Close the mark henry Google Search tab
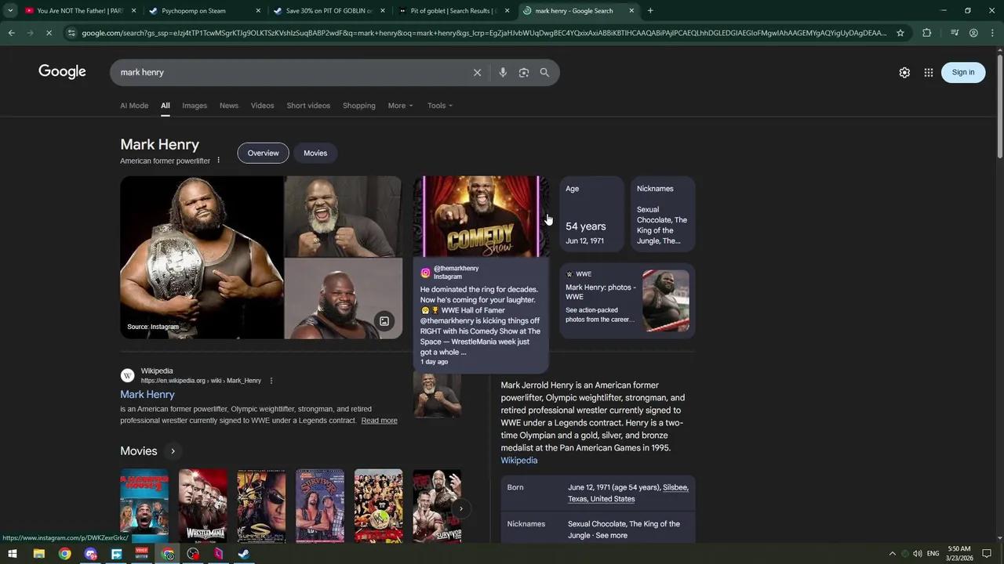1004x564 pixels. tap(631, 11)
